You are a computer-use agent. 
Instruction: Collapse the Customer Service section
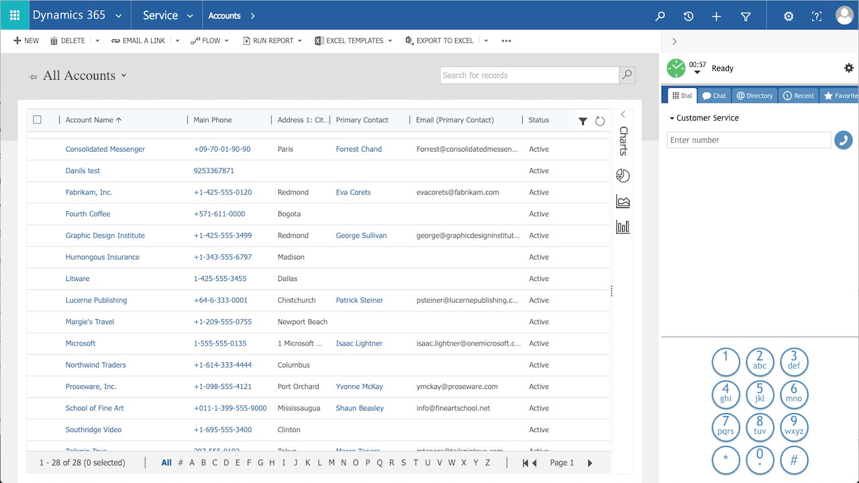click(672, 118)
